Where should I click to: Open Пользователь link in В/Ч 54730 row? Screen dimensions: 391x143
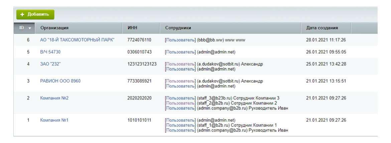pos(181,52)
